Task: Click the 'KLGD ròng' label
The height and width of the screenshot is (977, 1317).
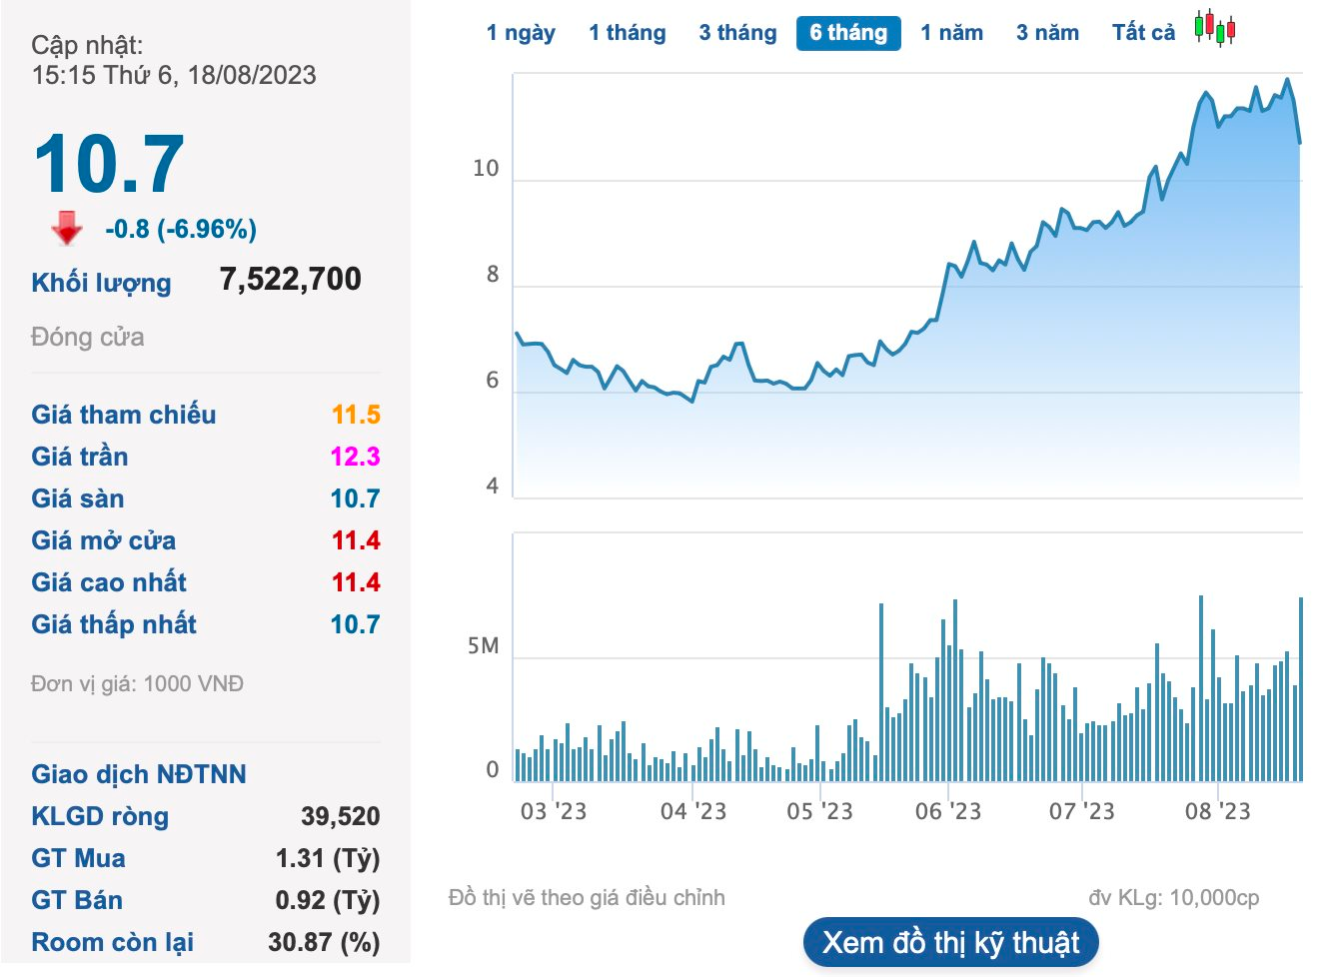Action: 100,816
